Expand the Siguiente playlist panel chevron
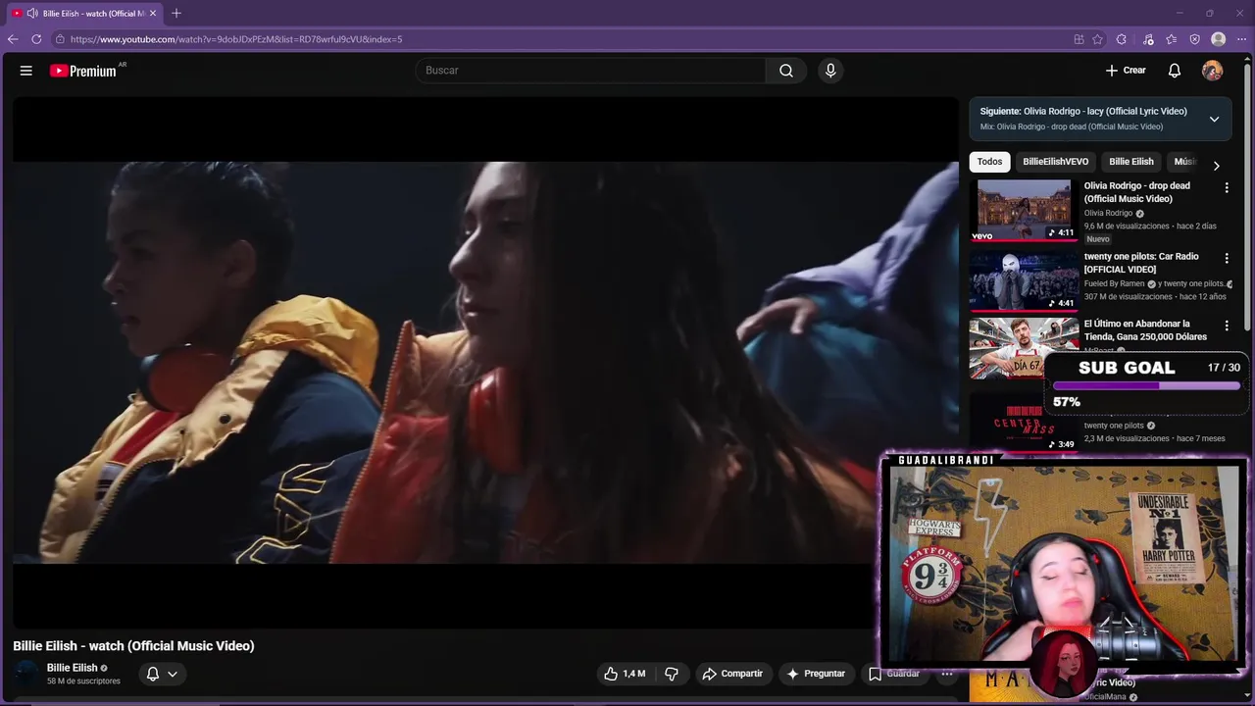Viewport: 1255px width, 706px height. click(x=1214, y=119)
